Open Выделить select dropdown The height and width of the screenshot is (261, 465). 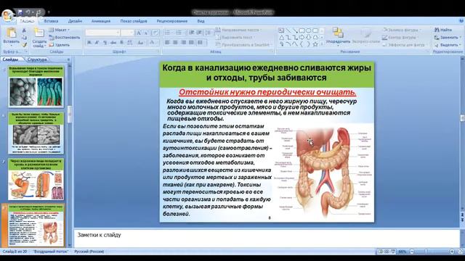coord(448,45)
